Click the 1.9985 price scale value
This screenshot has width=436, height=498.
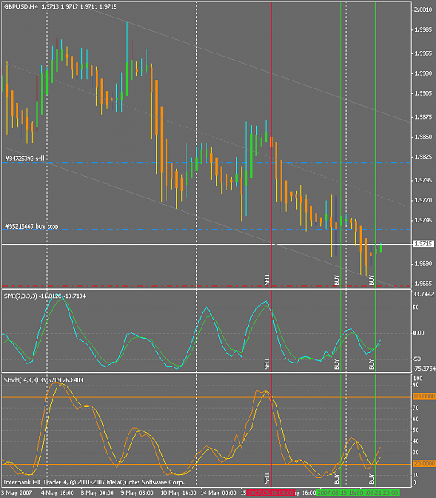(423, 29)
